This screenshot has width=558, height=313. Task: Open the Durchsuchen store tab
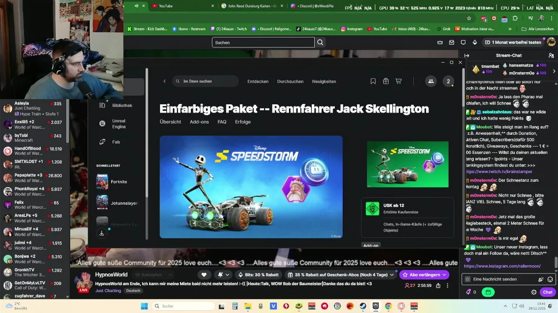290,81
